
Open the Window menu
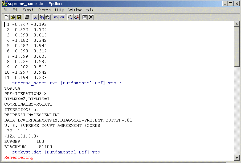tap(75, 10)
